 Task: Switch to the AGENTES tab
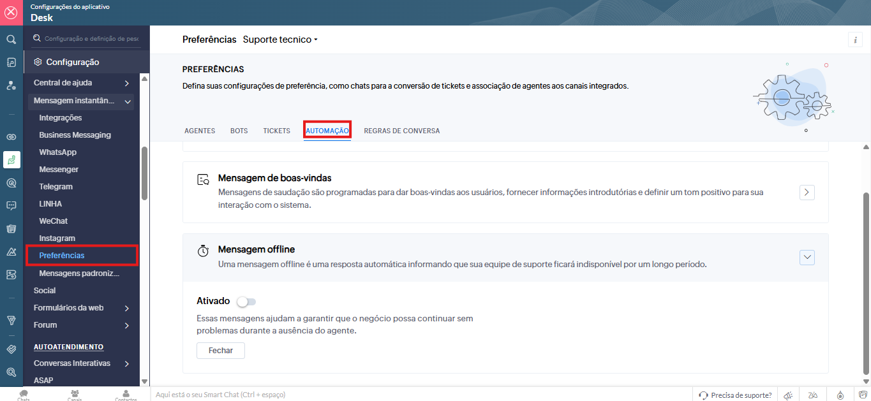click(199, 131)
